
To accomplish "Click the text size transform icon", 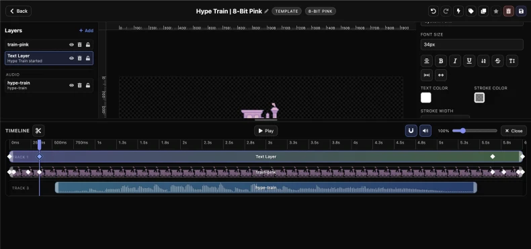I will (x=512, y=61).
